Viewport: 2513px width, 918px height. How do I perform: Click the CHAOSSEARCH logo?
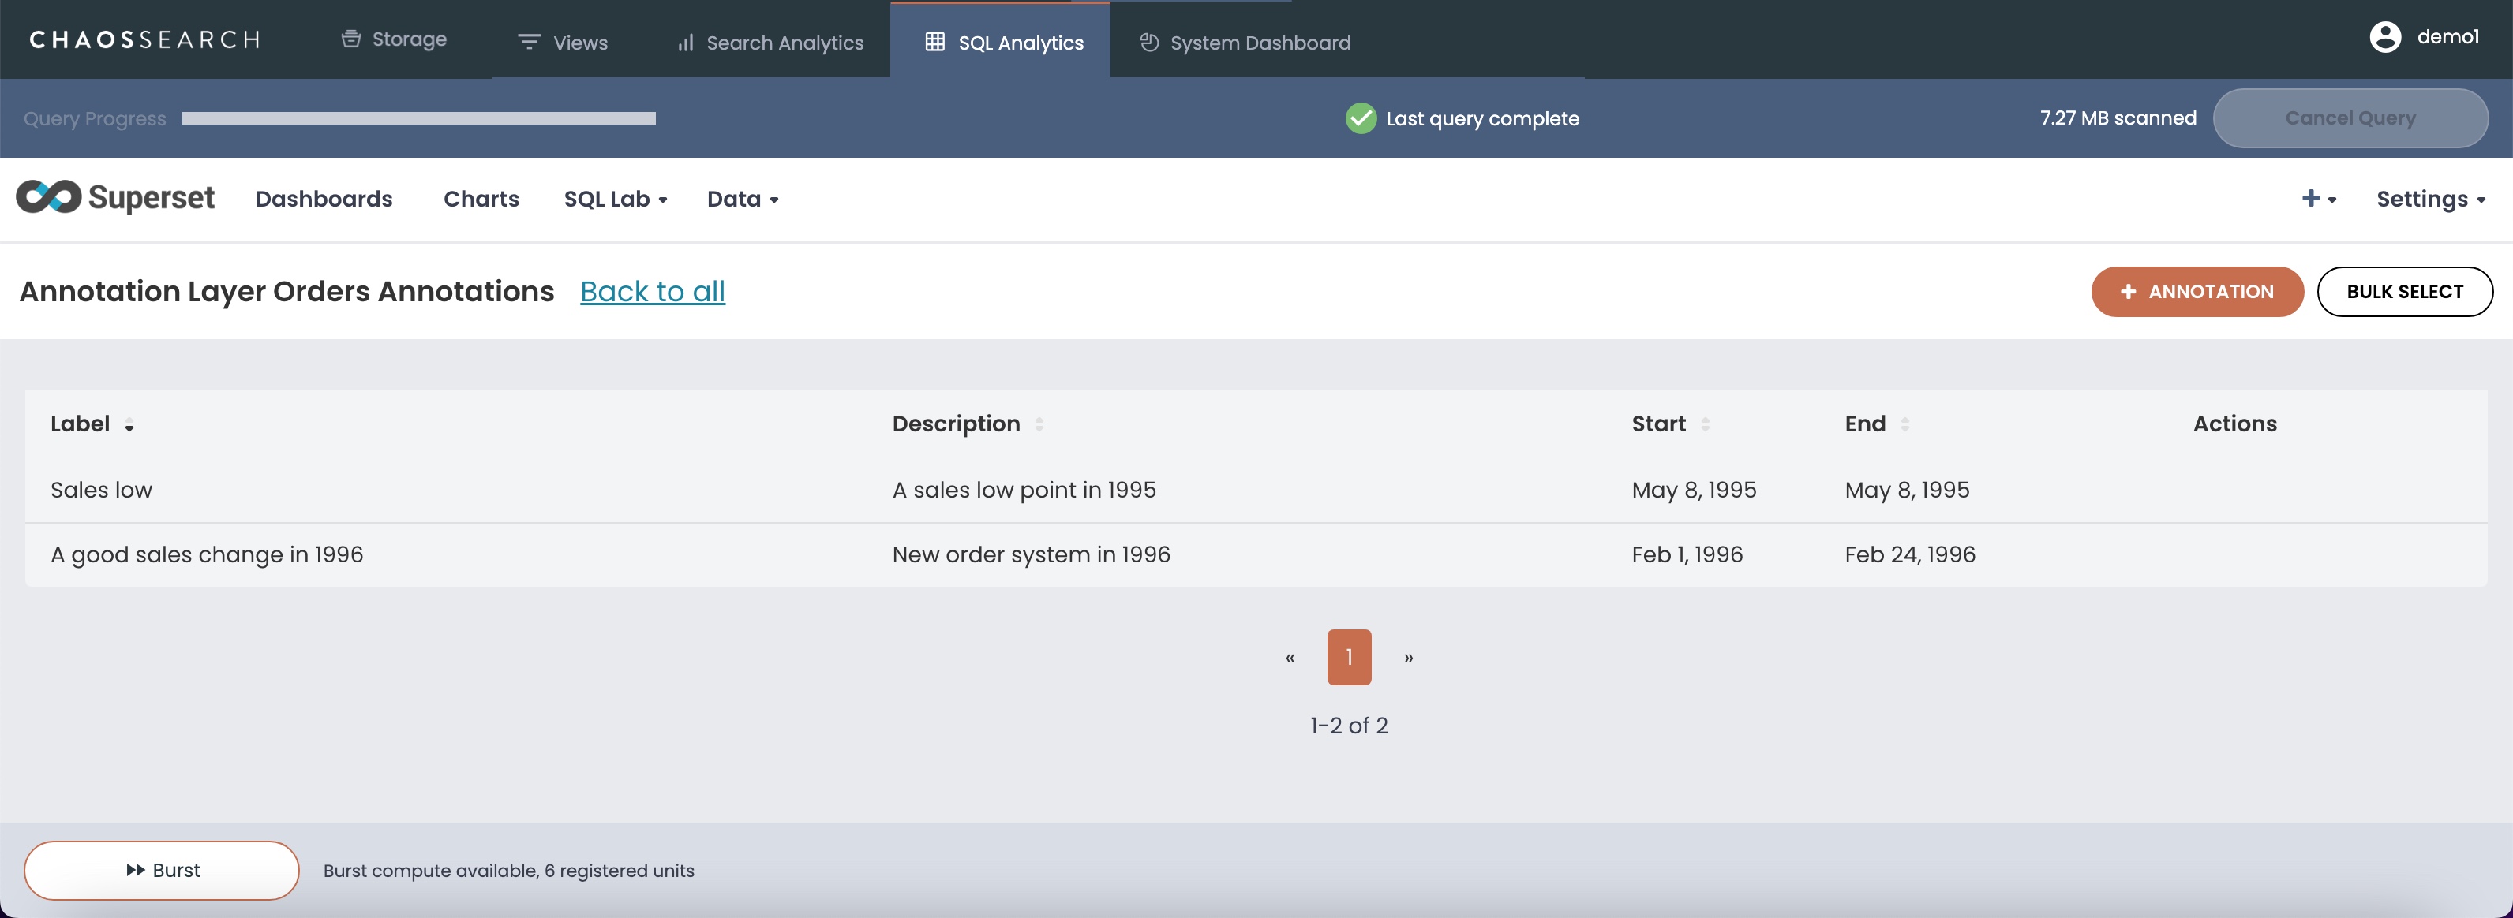pyautogui.click(x=144, y=40)
